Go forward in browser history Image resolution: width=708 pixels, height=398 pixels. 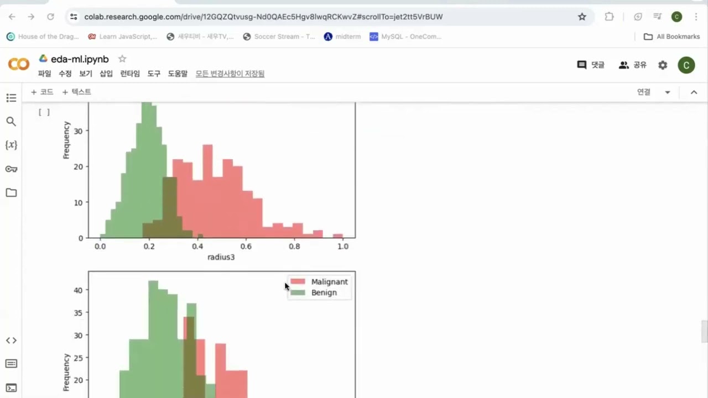pos(31,17)
